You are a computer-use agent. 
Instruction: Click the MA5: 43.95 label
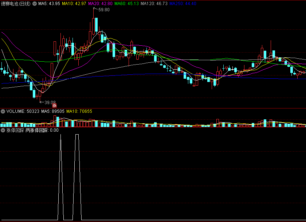pyautogui.click(x=49, y=4)
